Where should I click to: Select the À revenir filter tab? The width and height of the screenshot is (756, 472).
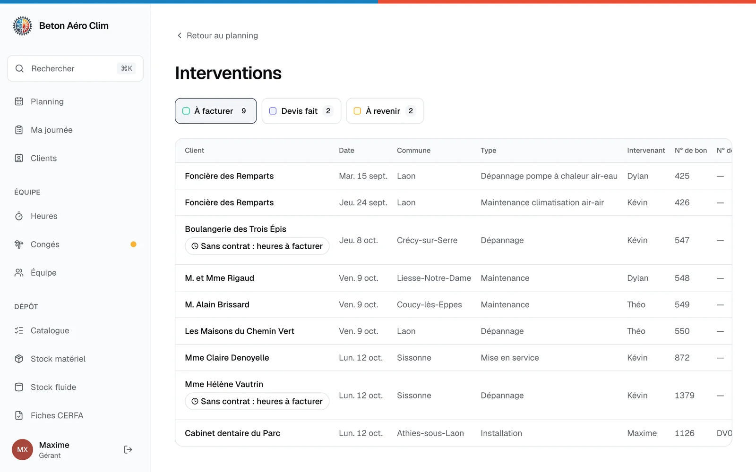coord(385,111)
